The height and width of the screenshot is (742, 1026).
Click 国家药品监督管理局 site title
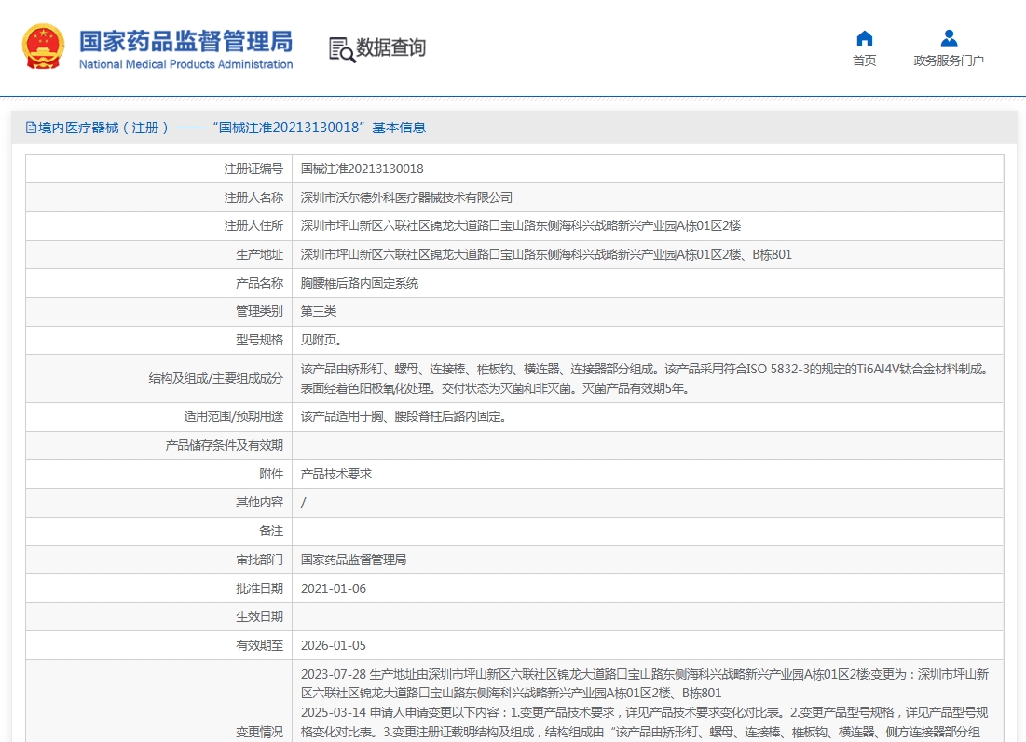tap(185, 41)
